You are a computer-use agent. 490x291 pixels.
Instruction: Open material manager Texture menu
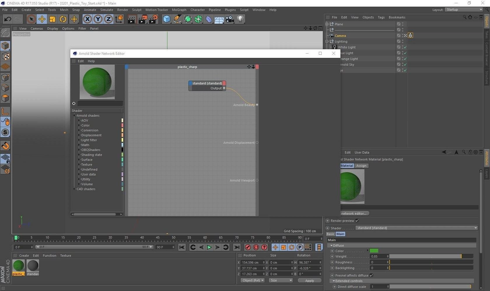(x=66, y=255)
